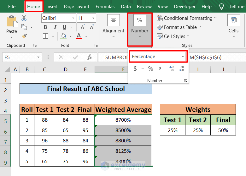Open the Calibri font name dropdown
Image resolution: width=246 pixels, height=176 pixels.
tap(73, 18)
